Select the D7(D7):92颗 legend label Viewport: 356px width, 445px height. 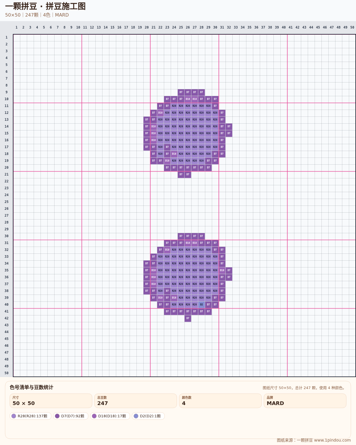73,416
